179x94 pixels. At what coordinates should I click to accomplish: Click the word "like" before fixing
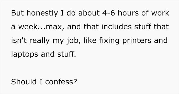tap(90, 40)
